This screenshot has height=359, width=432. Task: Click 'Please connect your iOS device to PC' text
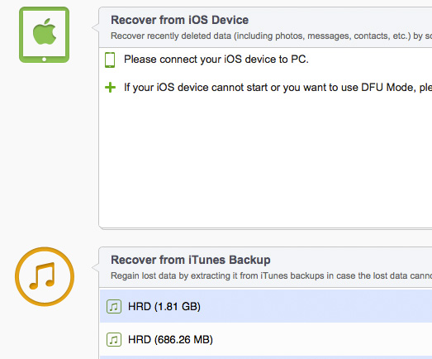tap(216, 60)
